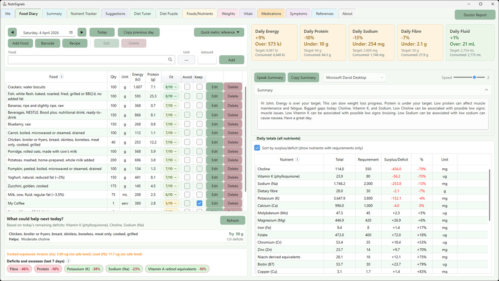Open the Microsoft David Desktop voice dropdown
This screenshot has height=281, width=499.
pyautogui.click(x=354, y=77)
